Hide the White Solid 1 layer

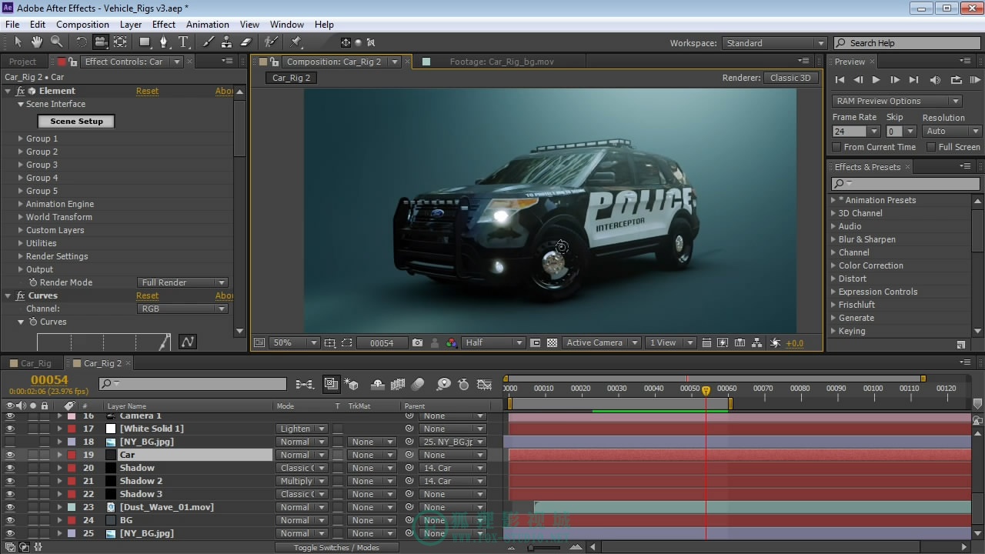pos(10,429)
